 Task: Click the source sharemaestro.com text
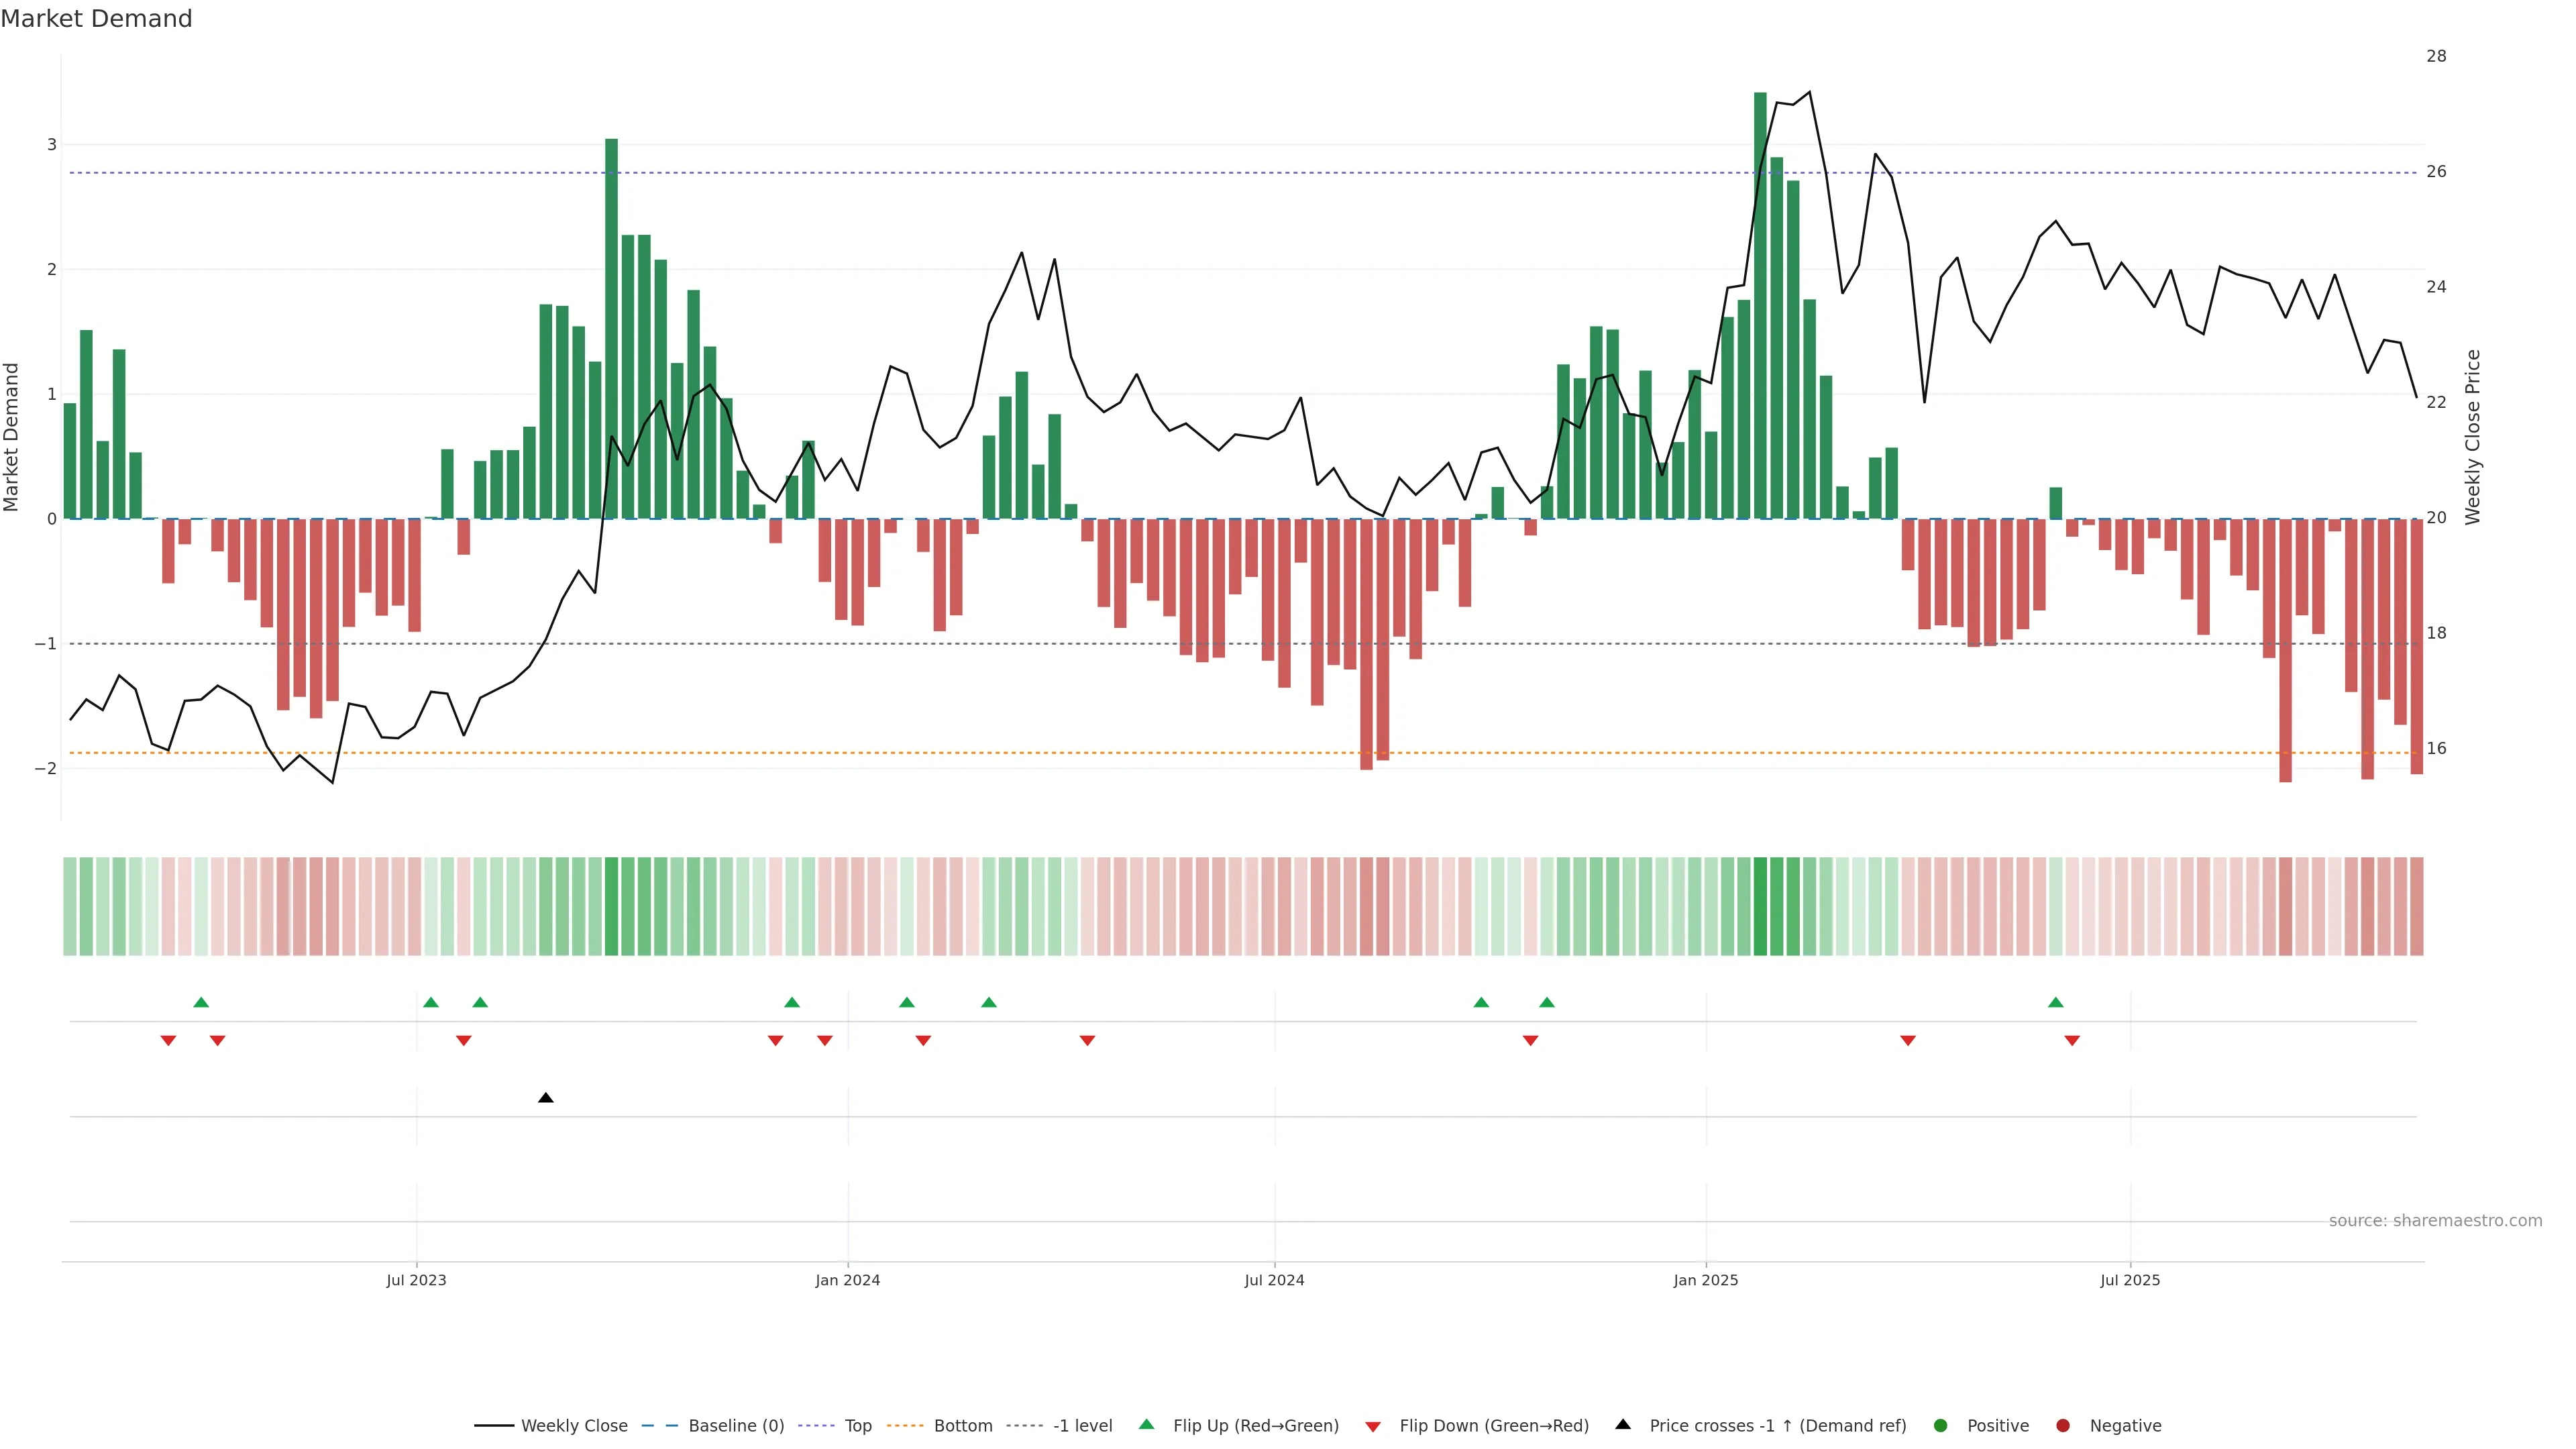pyautogui.click(x=2435, y=1220)
